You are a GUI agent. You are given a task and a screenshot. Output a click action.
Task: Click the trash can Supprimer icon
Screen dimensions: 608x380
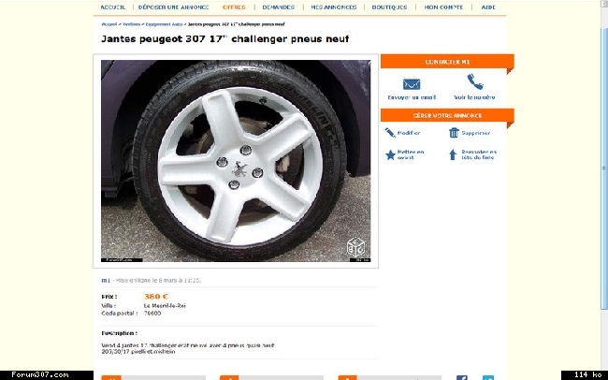click(454, 133)
